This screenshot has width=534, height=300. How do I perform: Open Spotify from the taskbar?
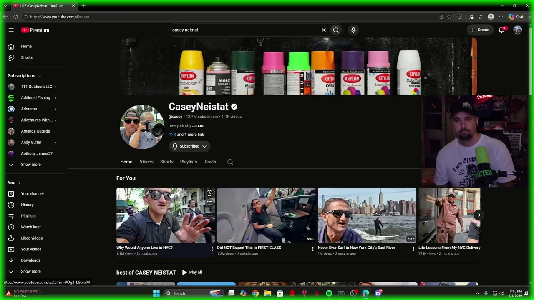pyautogui.click(x=329, y=293)
